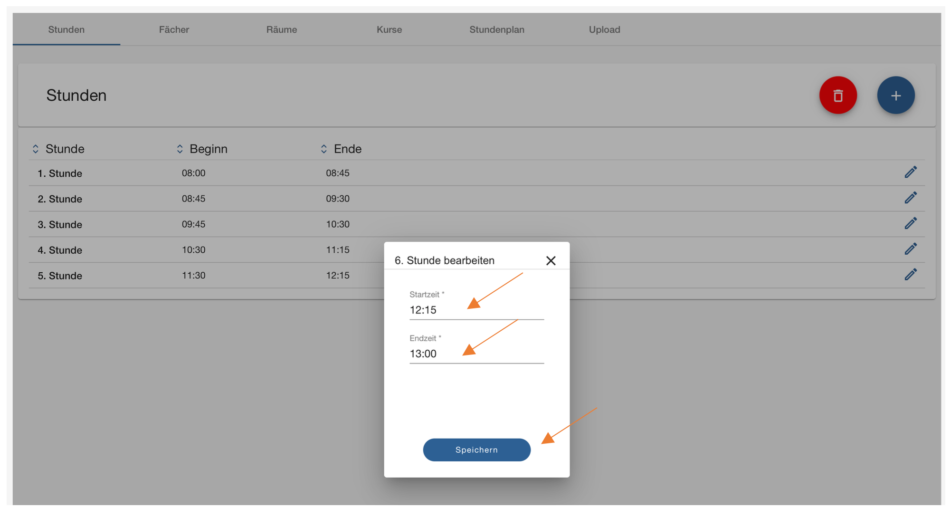Sort by Ende column arrows
This screenshot has height=517, width=950.
click(323, 149)
